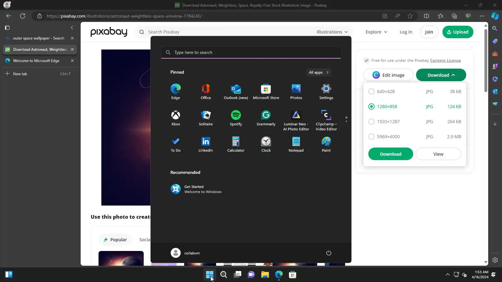Viewport: 502px width, 282px height.
Task: Click the Join button
Action: pos(429,32)
